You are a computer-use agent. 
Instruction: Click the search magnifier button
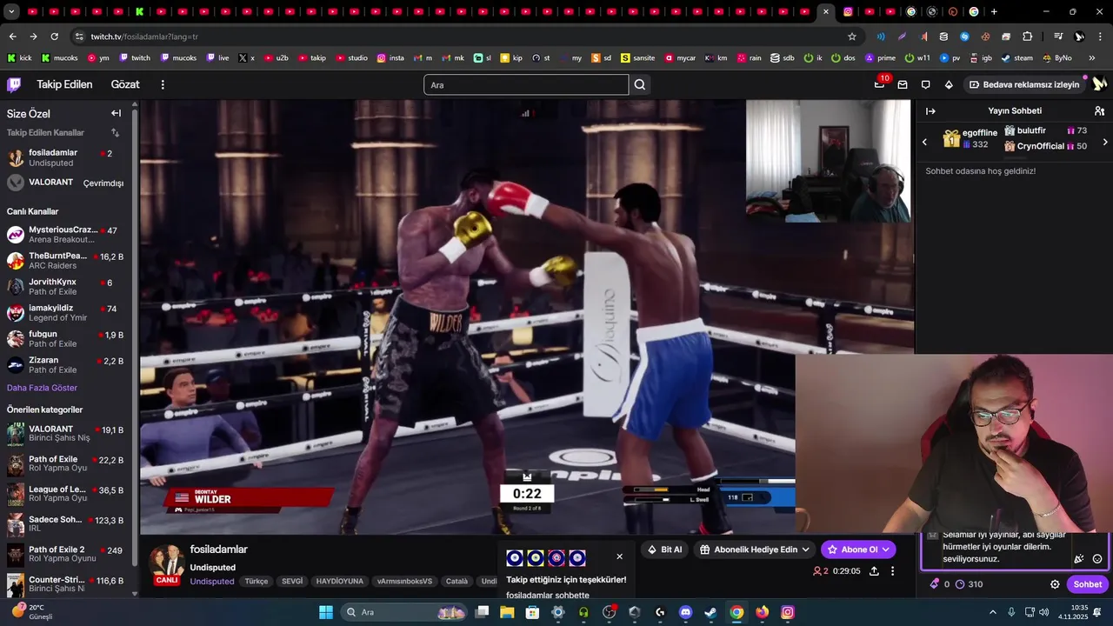pyautogui.click(x=640, y=84)
